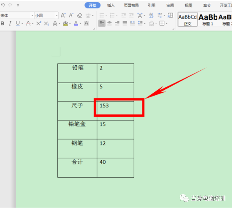Expand the font color arrow

click(80, 24)
